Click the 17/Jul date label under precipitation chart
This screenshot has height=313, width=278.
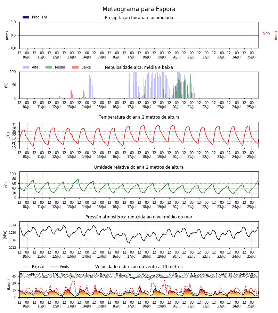tap(132, 57)
